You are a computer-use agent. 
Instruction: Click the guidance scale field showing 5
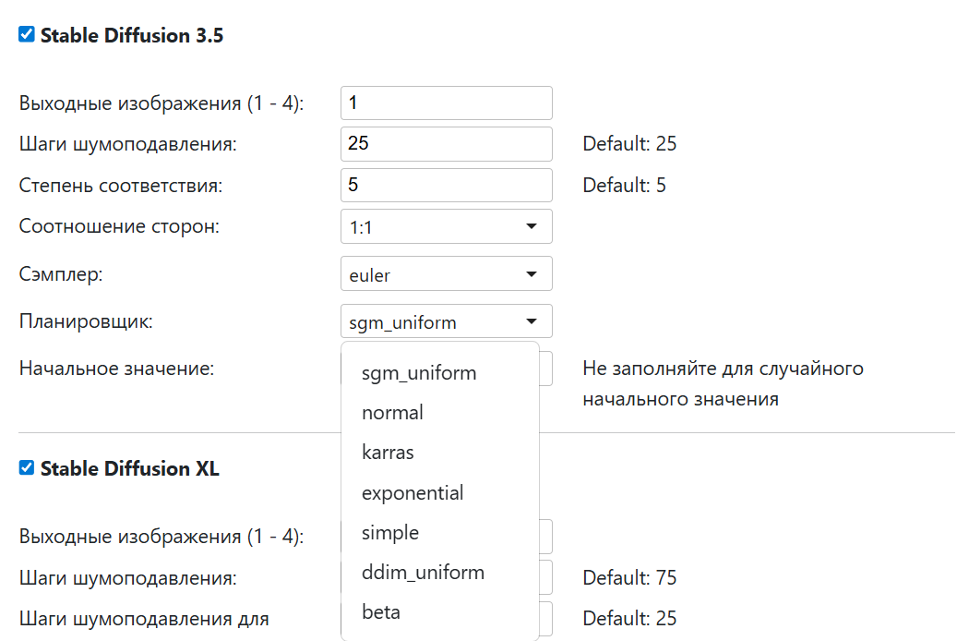446,185
